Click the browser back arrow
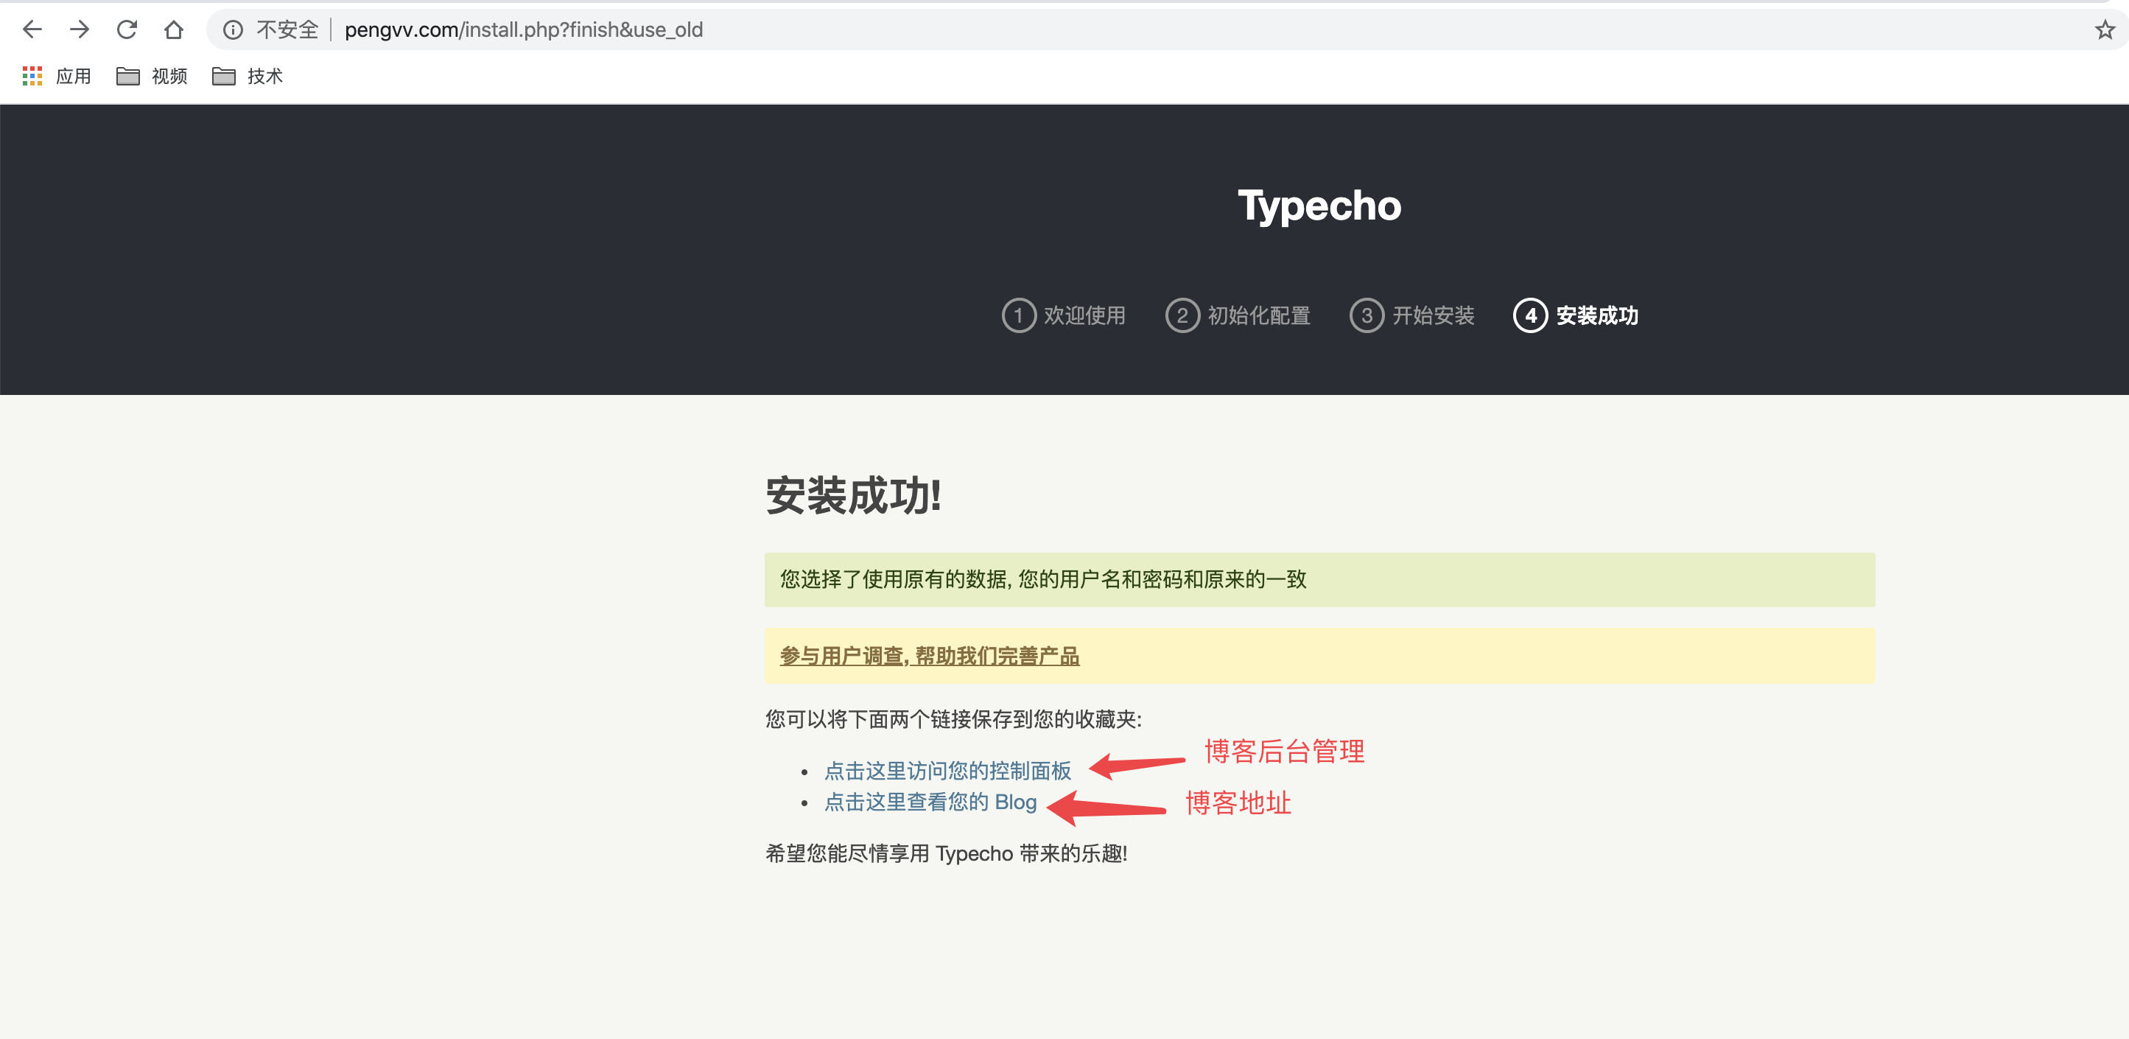 tap(32, 29)
